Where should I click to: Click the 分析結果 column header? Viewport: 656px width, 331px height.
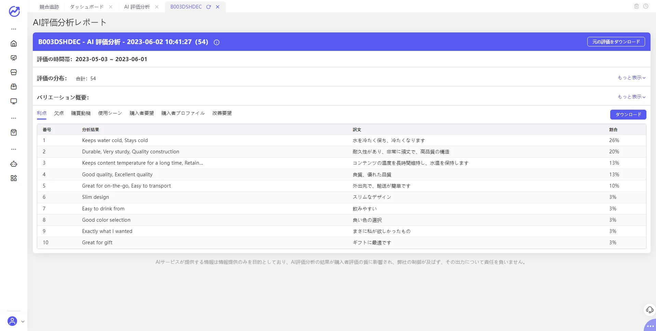pos(91,130)
